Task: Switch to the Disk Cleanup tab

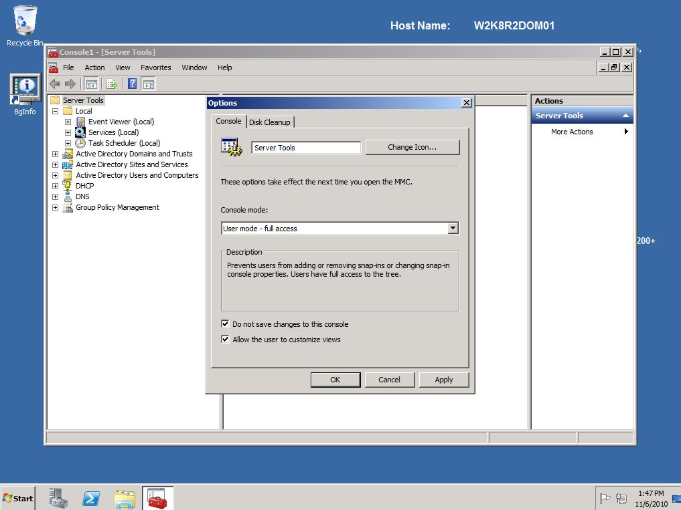Action: (x=270, y=122)
